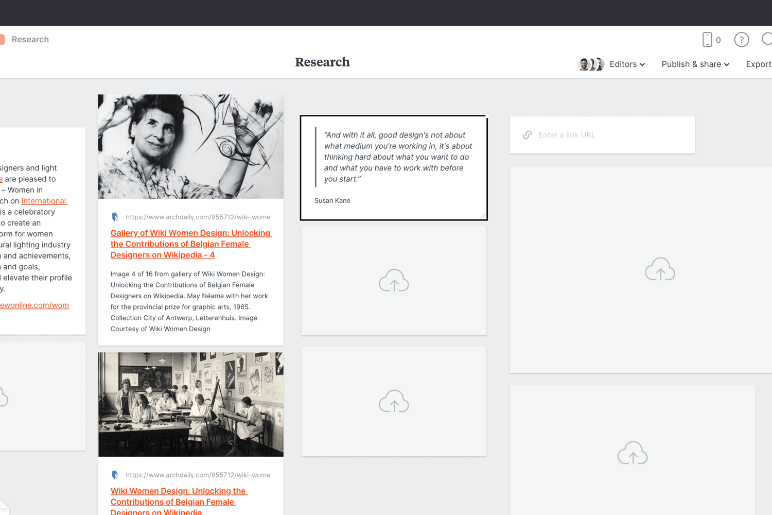Select May Néama's portrait image
The image size is (772, 515).
(x=190, y=146)
